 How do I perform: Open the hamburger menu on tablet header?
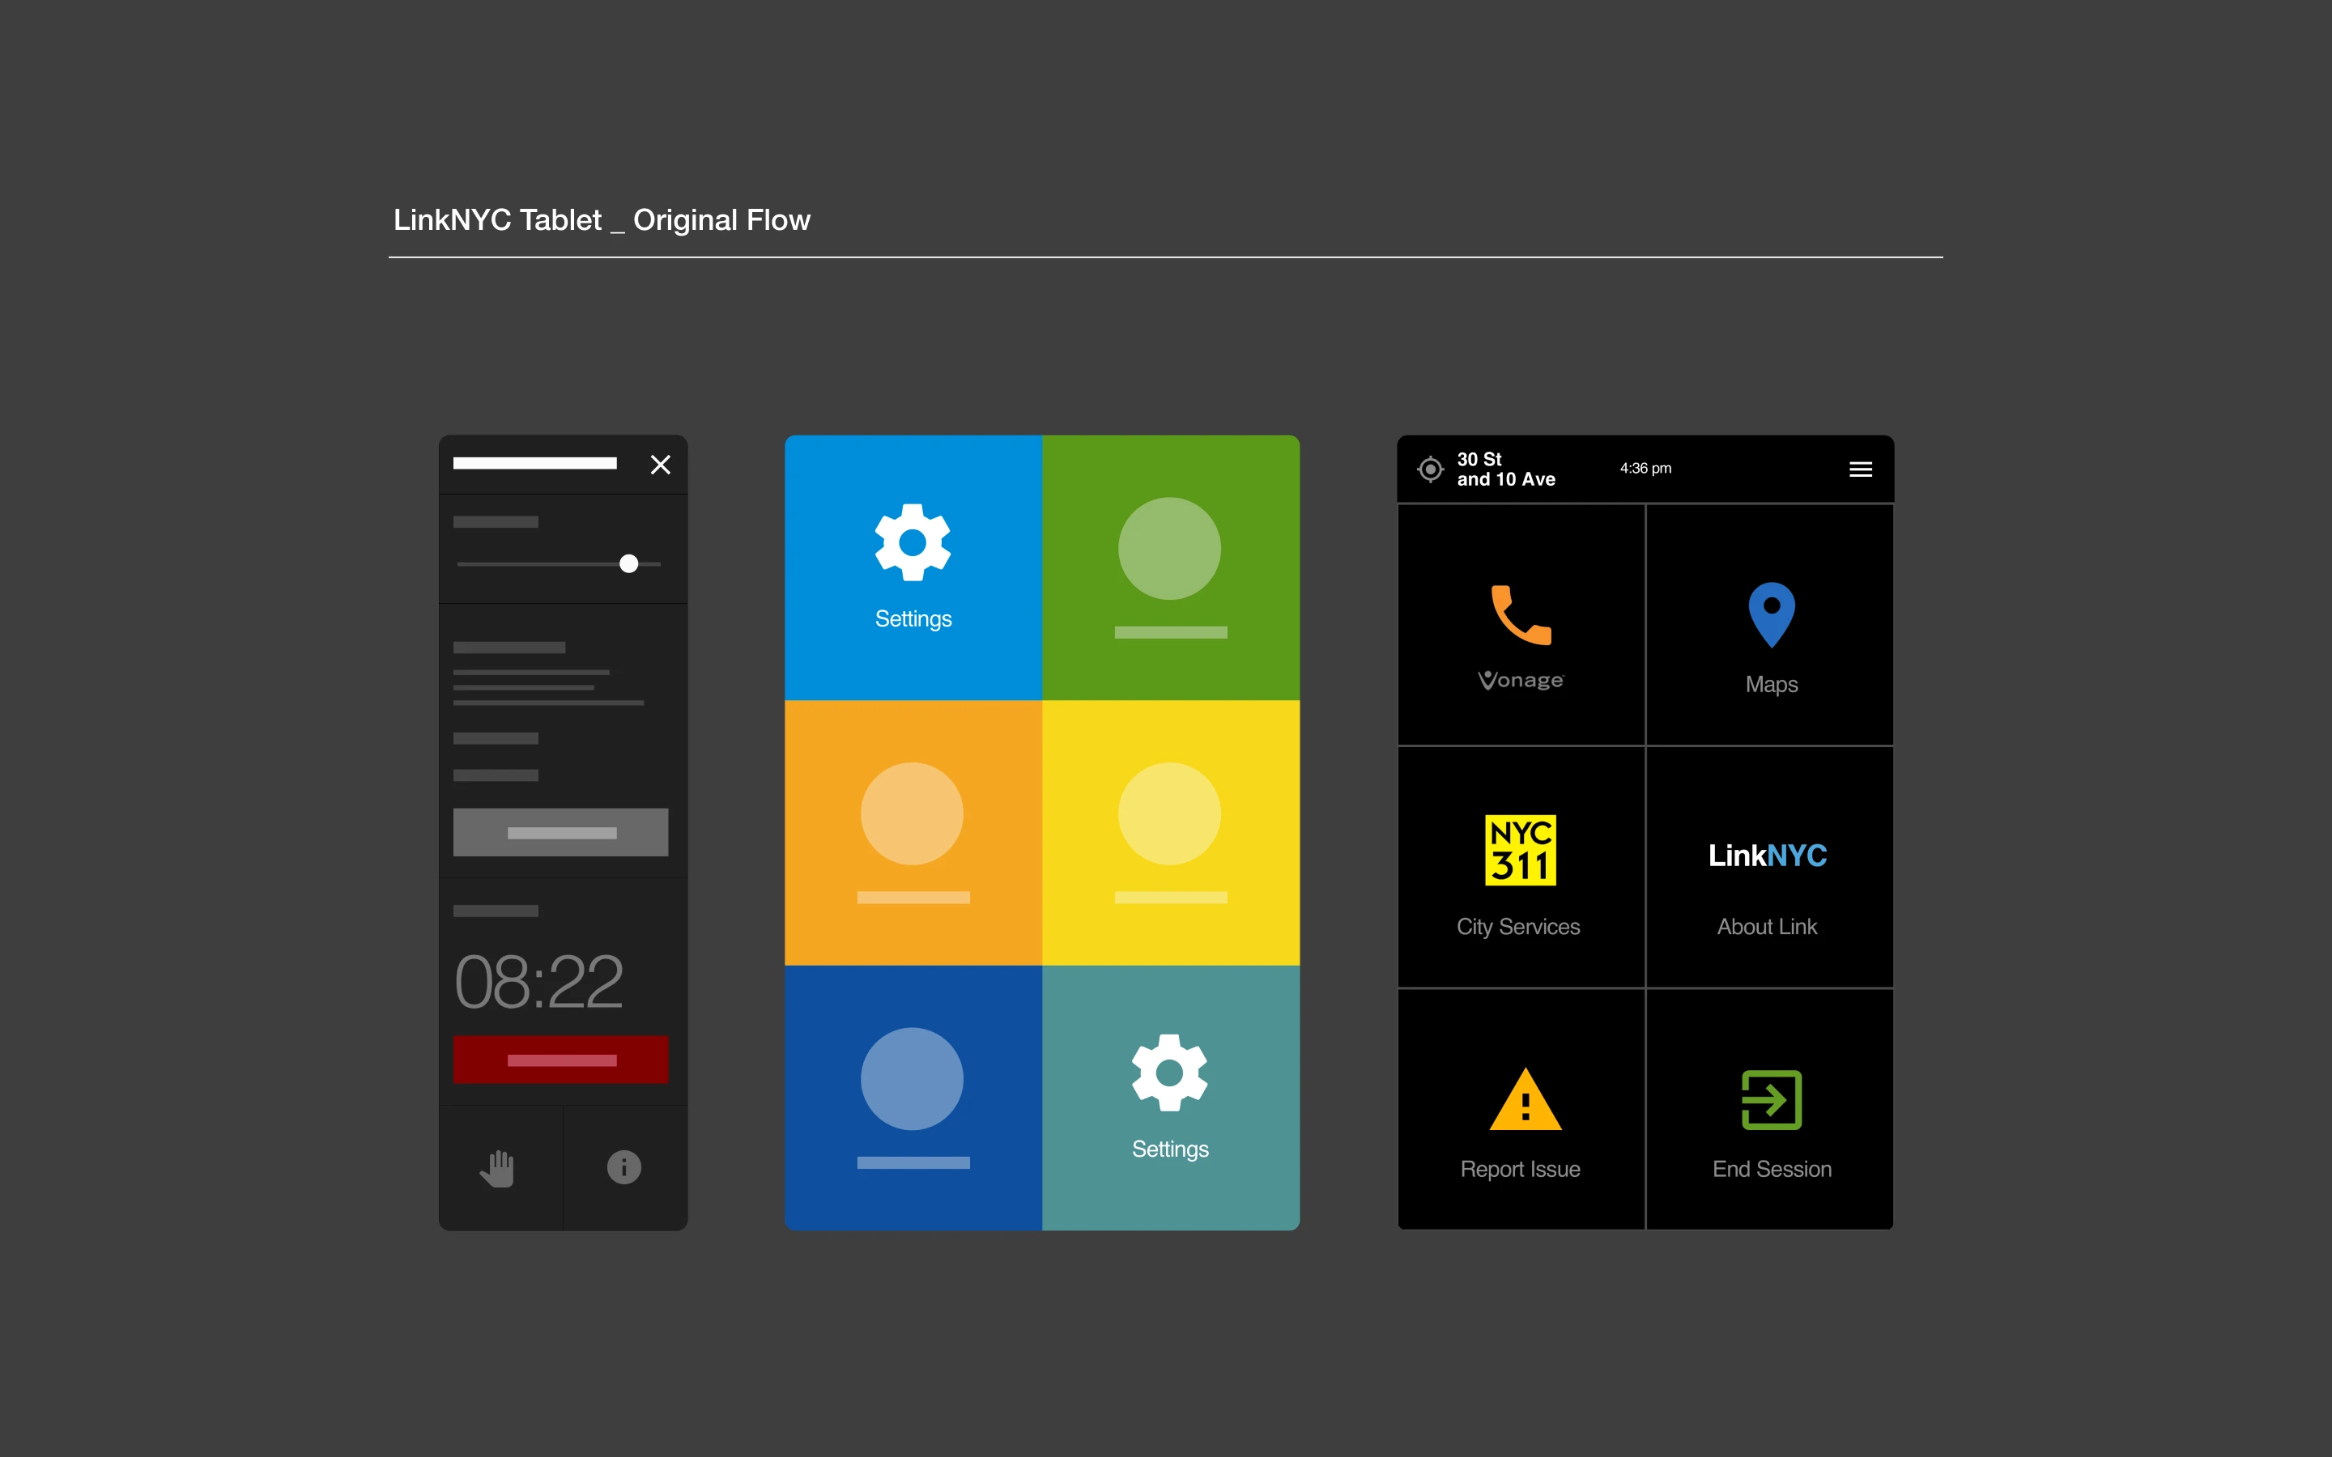tap(1860, 469)
